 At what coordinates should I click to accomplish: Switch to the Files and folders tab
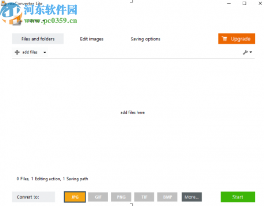tap(38, 39)
